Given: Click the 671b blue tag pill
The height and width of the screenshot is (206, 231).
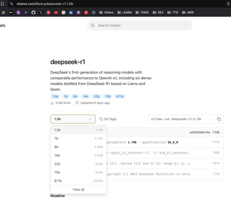Looking at the screenshot, I should point(120,96).
